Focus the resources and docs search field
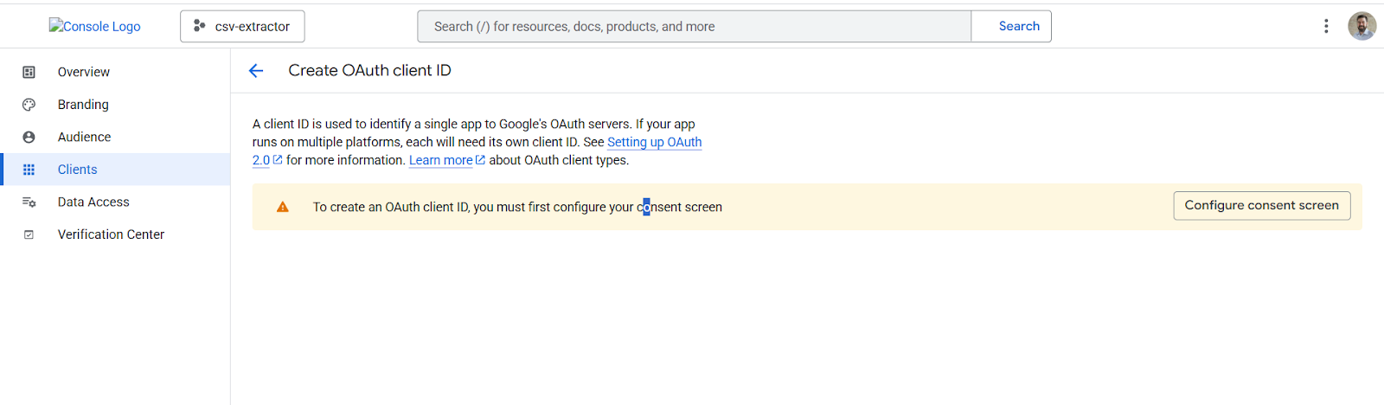The width and height of the screenshot is (1384, 405). (x=694, y=26)
